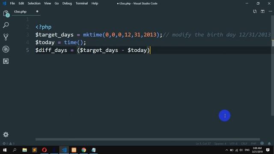Click the ENG language indicator

tap(247, 150)
